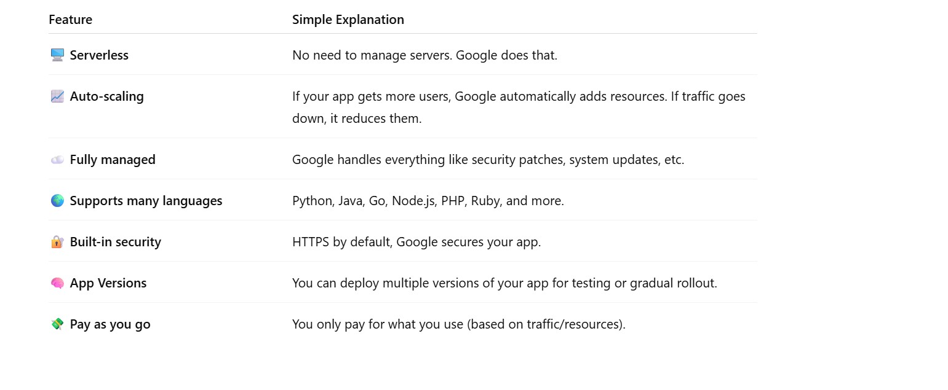Click the computer icon beside Serverless

click(x=57, y=55)
